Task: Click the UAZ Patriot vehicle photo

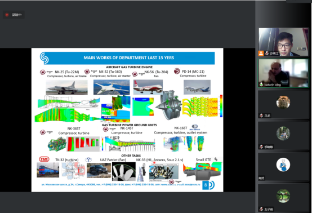Action: pos(99,170)
